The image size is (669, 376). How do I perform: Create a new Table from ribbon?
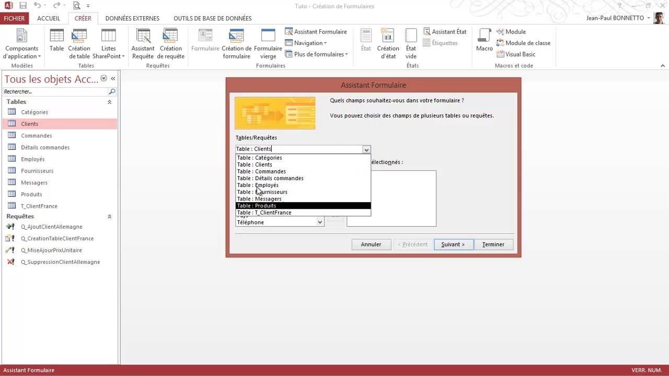[56, 41]
